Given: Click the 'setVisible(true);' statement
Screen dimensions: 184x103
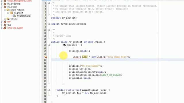Looking at the screenshot, I should [80, 78].
